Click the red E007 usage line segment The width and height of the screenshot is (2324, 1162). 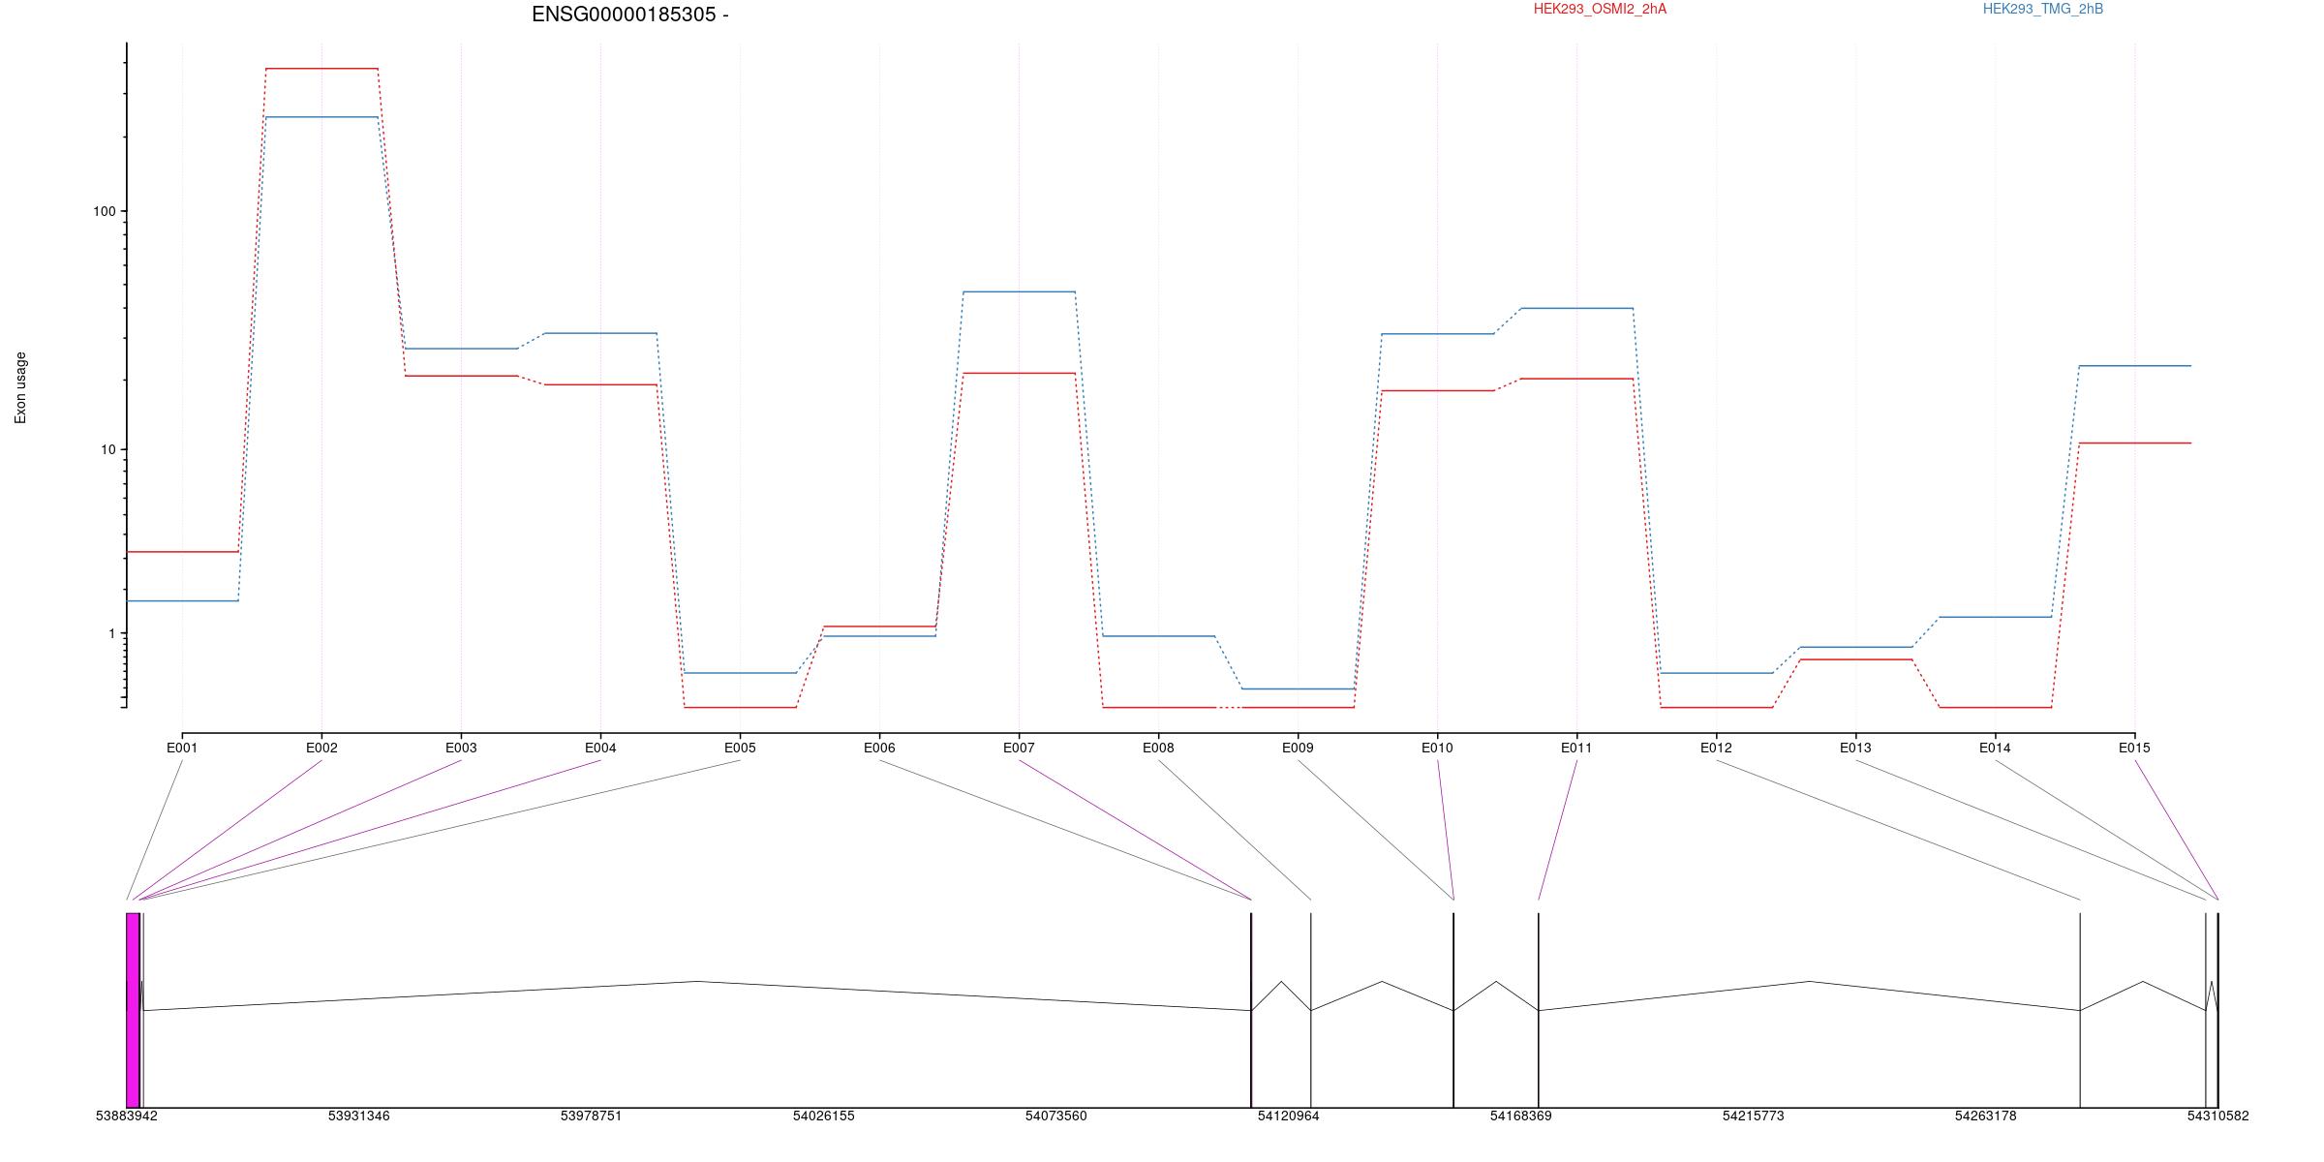[x=1019, y=373]
